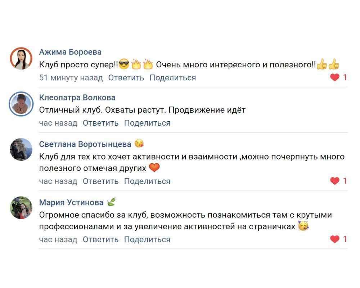
Task: Click Ответить under Мария Устинова's comment
Action: pyautogui.click(x=100, y=239)
